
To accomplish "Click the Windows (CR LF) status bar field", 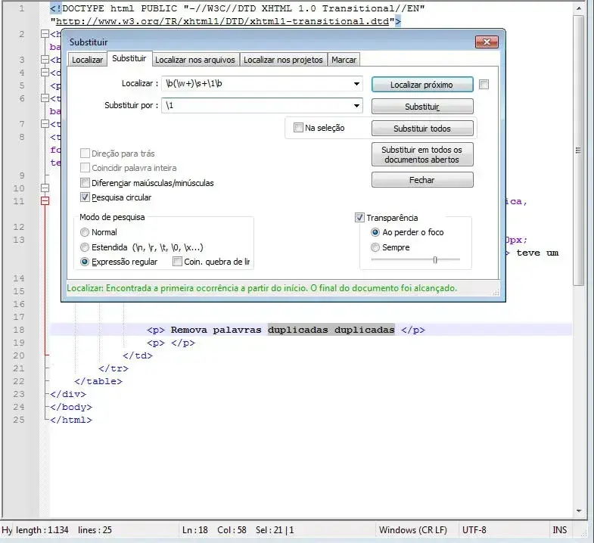I will [414, 530].
